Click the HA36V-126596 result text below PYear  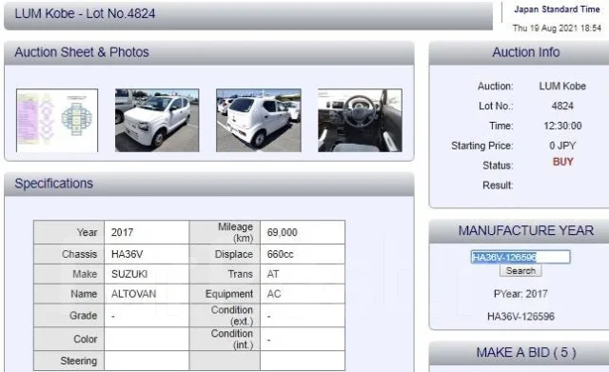(x=521, y=316)
